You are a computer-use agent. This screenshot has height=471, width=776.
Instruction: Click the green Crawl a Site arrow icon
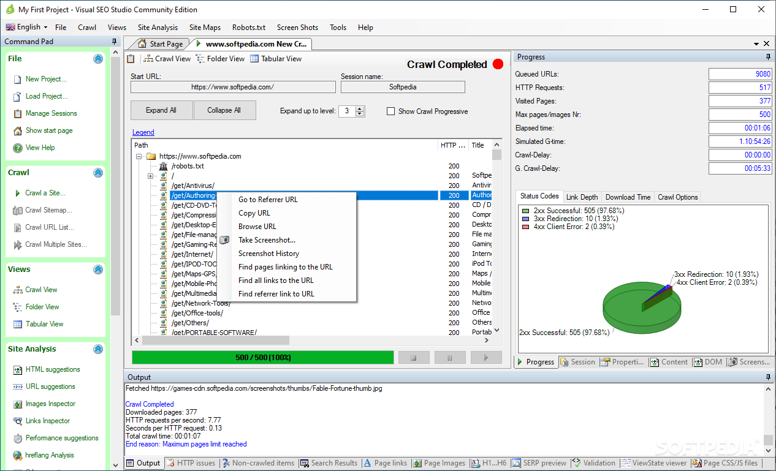point(17,193)
